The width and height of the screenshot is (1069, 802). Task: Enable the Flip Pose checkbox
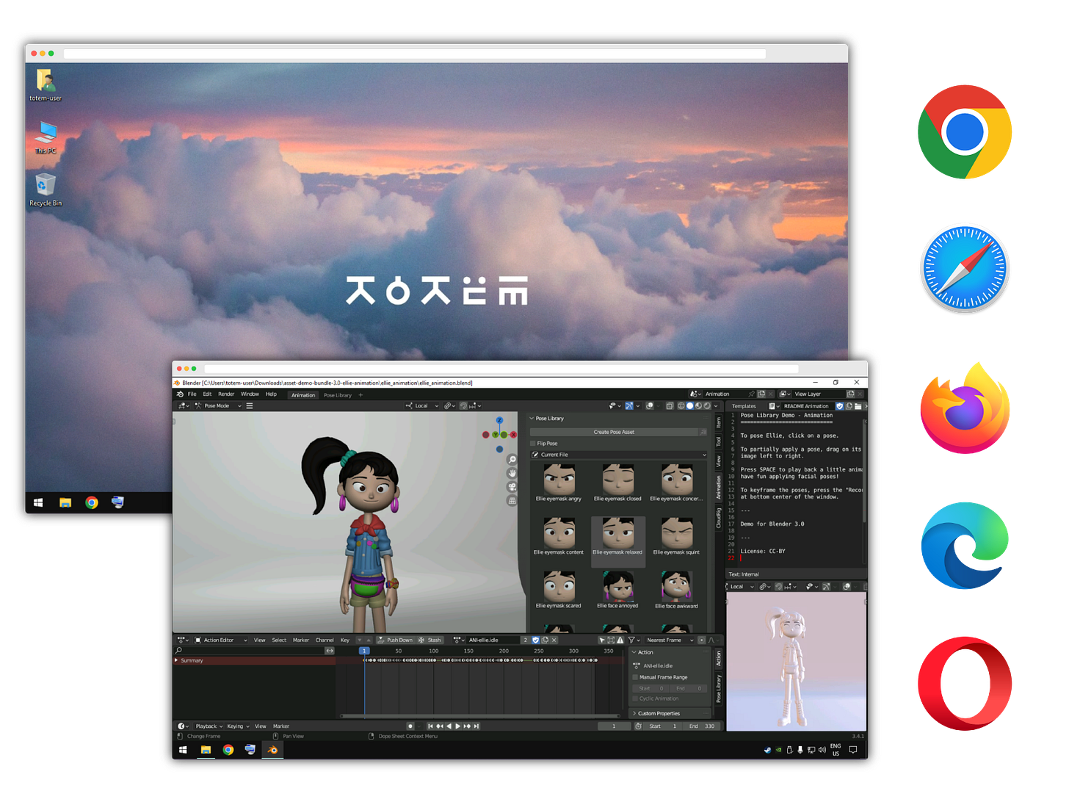point(533,444)
